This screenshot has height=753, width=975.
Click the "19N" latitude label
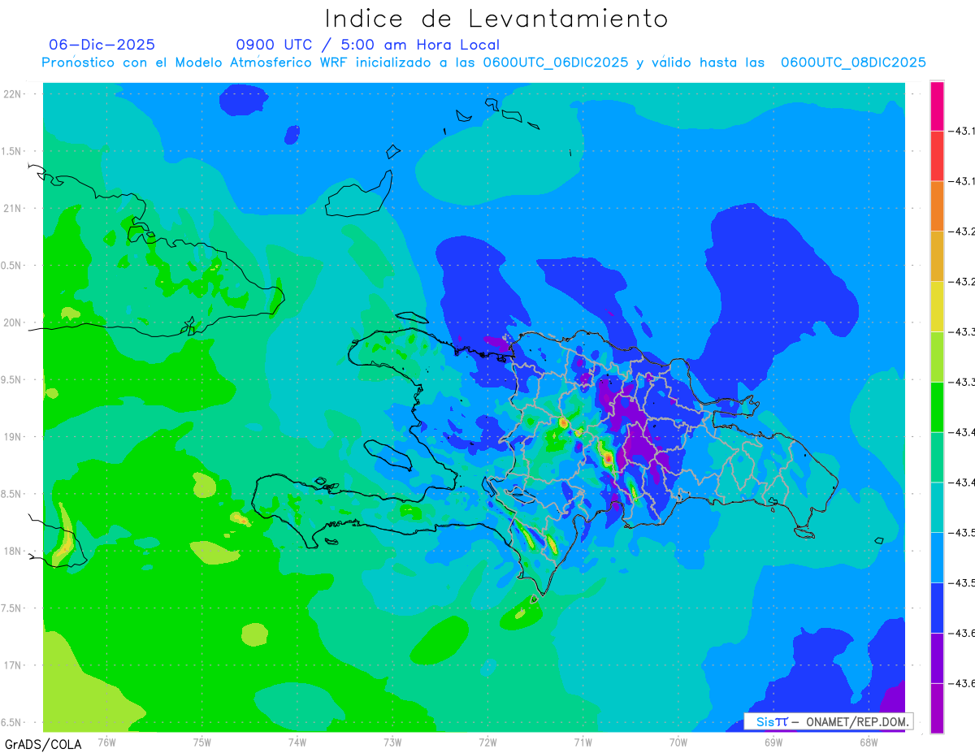click(x=12, y=437)
